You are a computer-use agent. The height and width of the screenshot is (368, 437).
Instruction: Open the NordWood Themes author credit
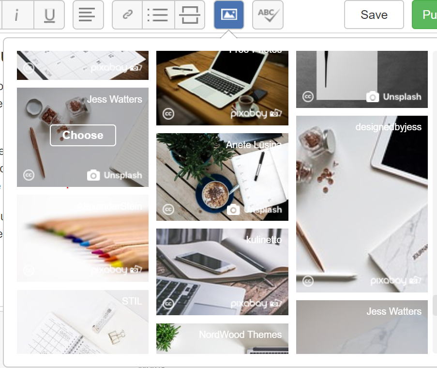[240, 335]
